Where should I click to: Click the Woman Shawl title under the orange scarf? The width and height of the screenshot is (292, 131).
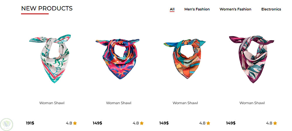tap(185, 103)
